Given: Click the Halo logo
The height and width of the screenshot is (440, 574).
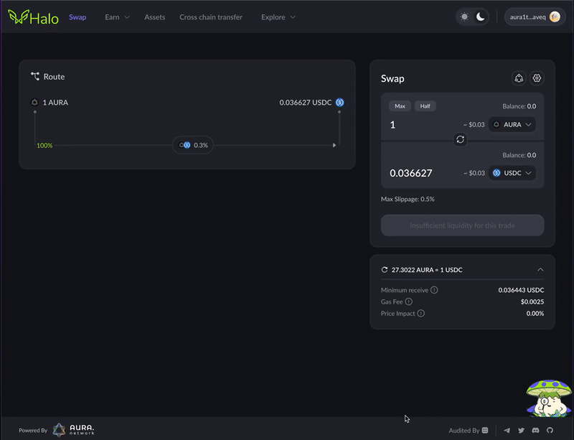Looking at the screenshot, I should 33,17.
